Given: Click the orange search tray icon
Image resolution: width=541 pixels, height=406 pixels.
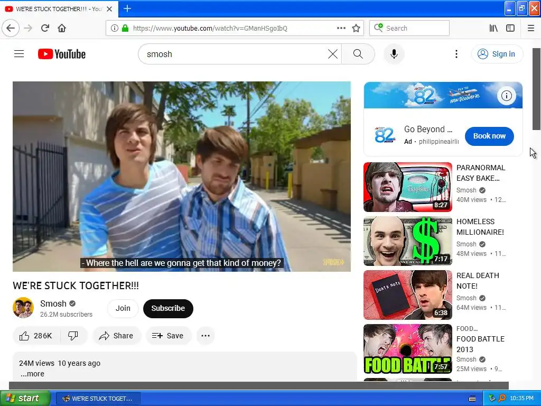Looking at the screenshot, I should tap(502, 398).
